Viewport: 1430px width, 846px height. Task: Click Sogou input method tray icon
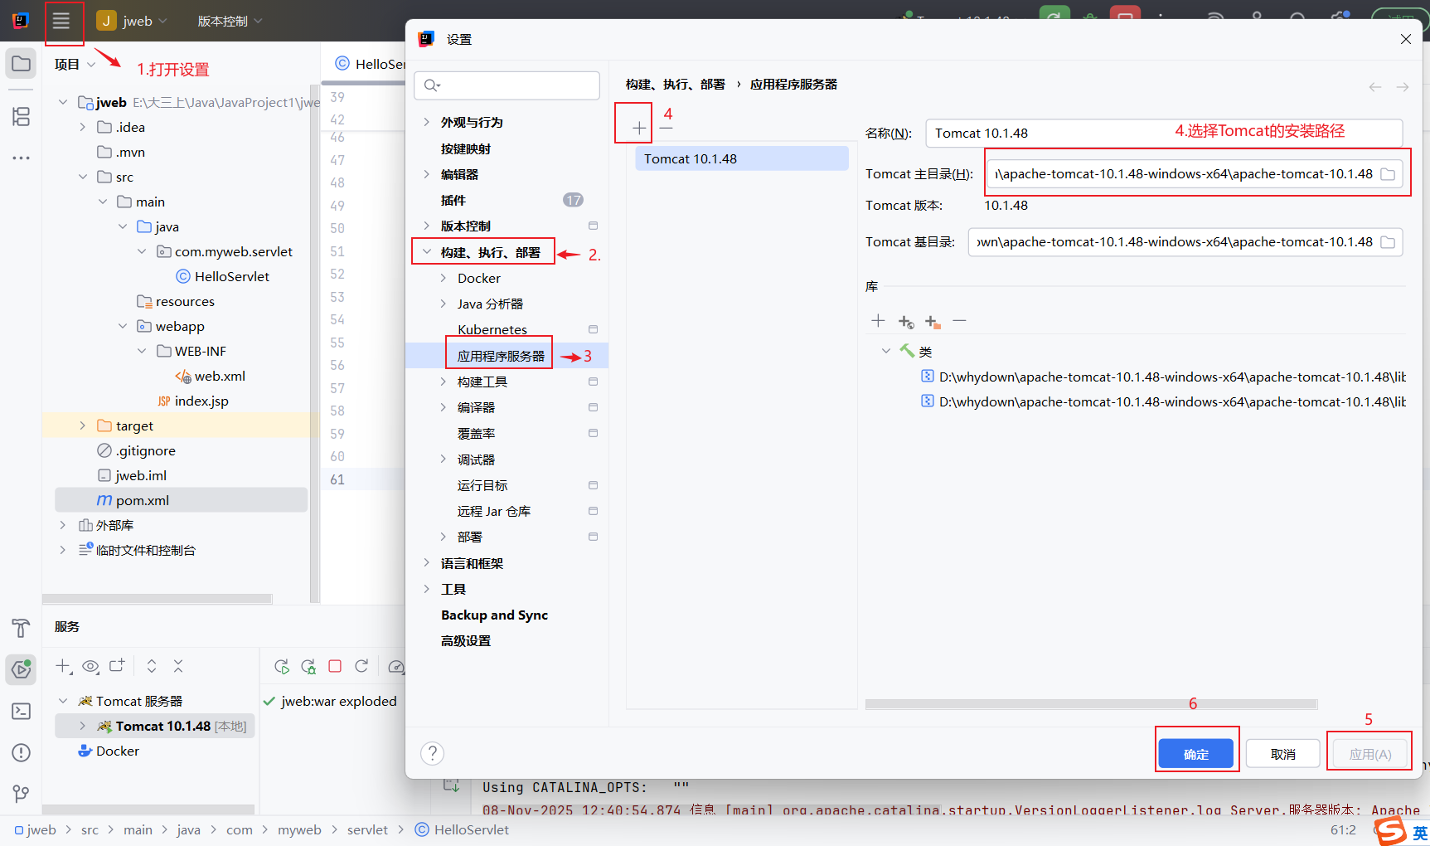pos(1391,830)
